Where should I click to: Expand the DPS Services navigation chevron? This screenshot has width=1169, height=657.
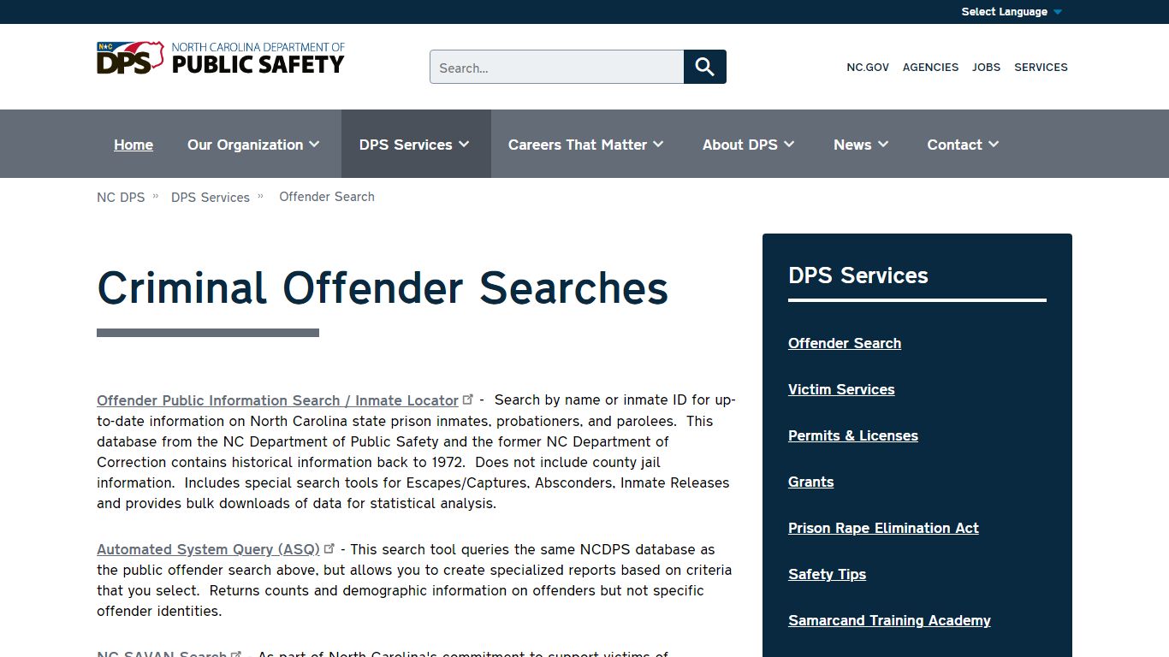[x=464, y=145]
